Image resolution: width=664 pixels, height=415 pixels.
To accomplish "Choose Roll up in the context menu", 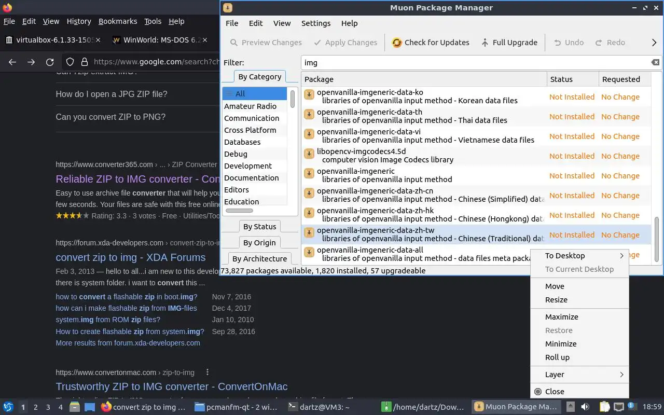I will click(x=579, y=357).
